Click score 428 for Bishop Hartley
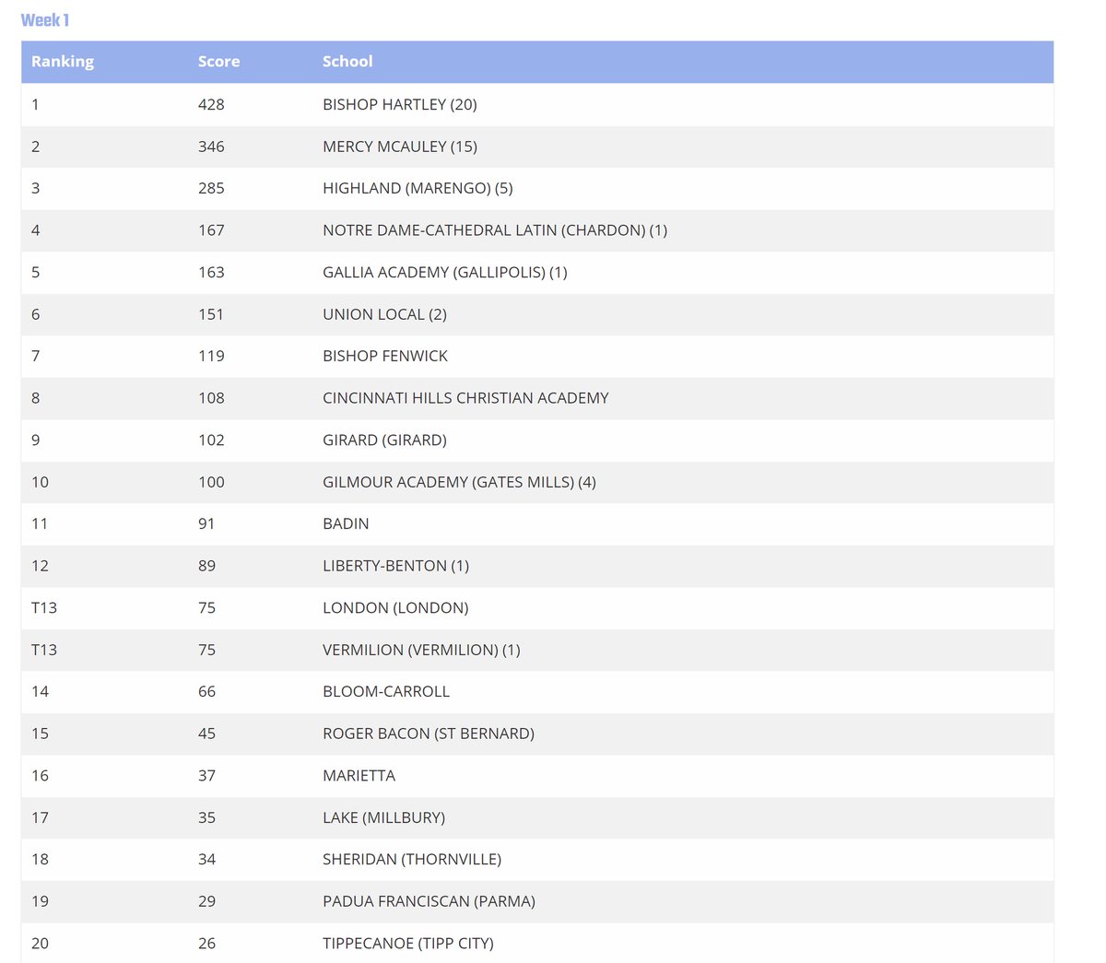The image size is (1106, 963). coord(211,104)
